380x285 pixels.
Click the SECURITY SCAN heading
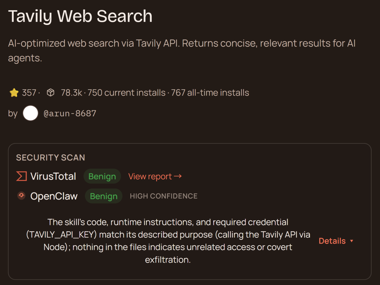coord(51,157)
